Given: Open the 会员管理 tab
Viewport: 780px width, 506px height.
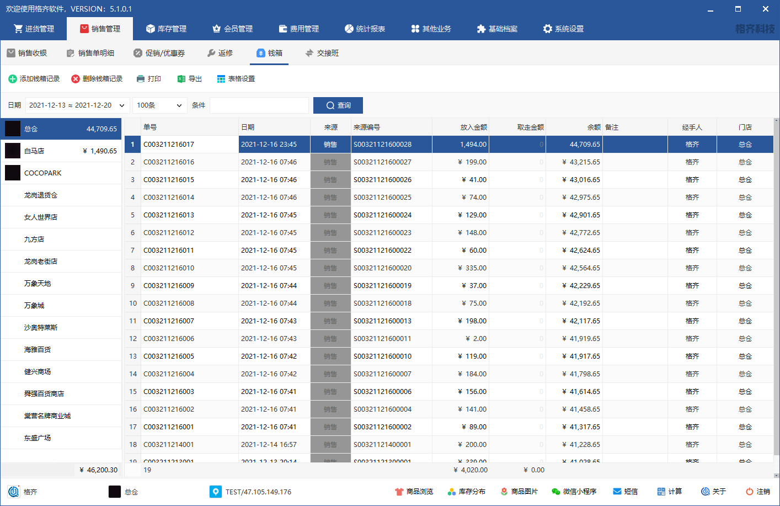Looking at the screenshot, I should click(x=232, y=29).
